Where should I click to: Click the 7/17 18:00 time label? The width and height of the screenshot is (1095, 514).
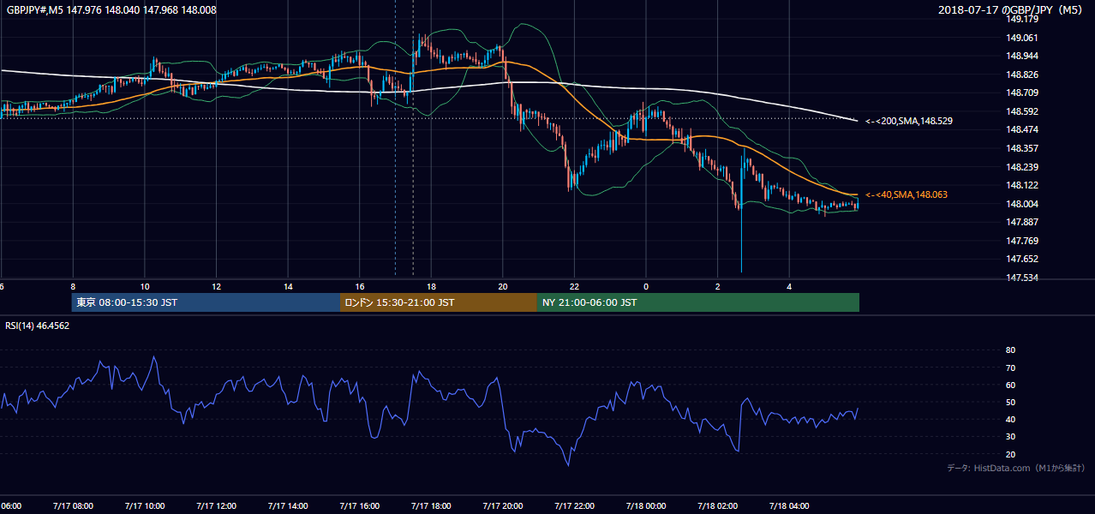click(x=431, y=506)
